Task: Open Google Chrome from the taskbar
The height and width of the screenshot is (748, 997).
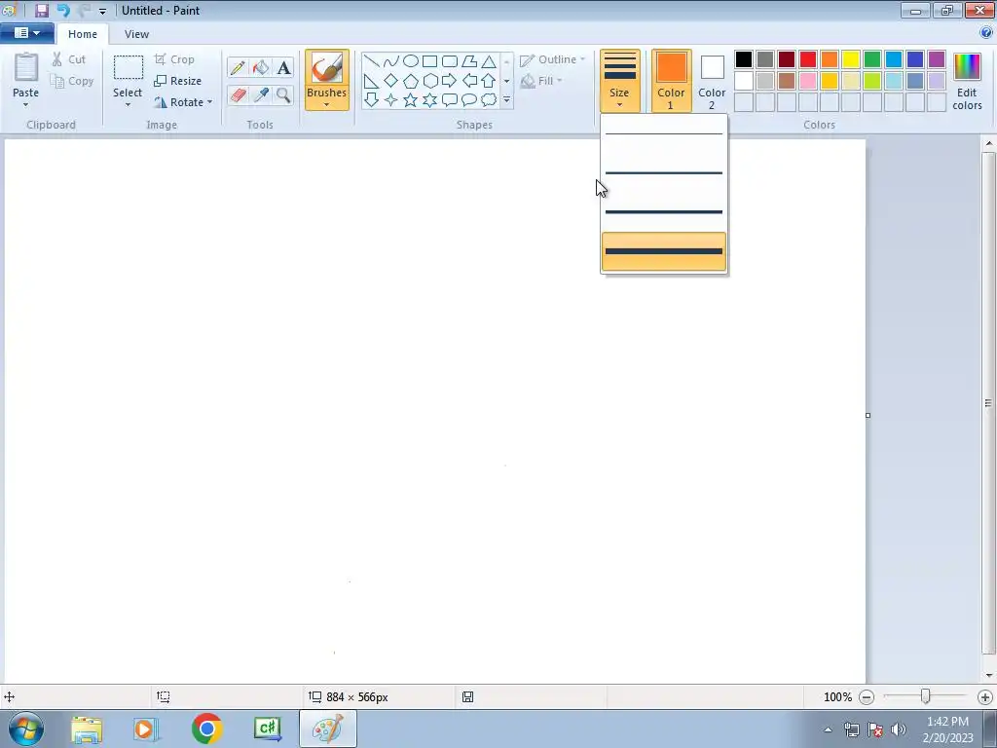Action: point(206,729)
